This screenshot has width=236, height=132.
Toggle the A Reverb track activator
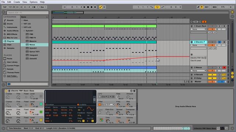point(212,74)
